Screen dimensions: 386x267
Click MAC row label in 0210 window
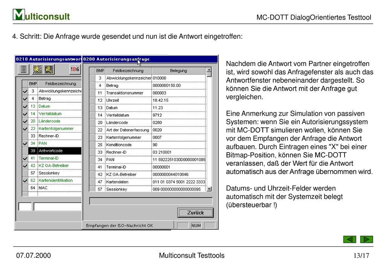point(43,188)
